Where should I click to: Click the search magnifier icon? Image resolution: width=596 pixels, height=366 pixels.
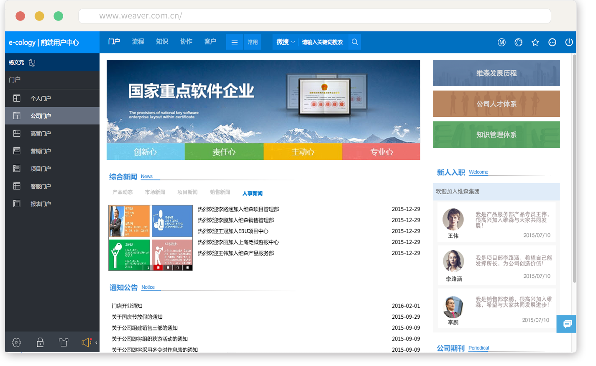tap(355, 42)
